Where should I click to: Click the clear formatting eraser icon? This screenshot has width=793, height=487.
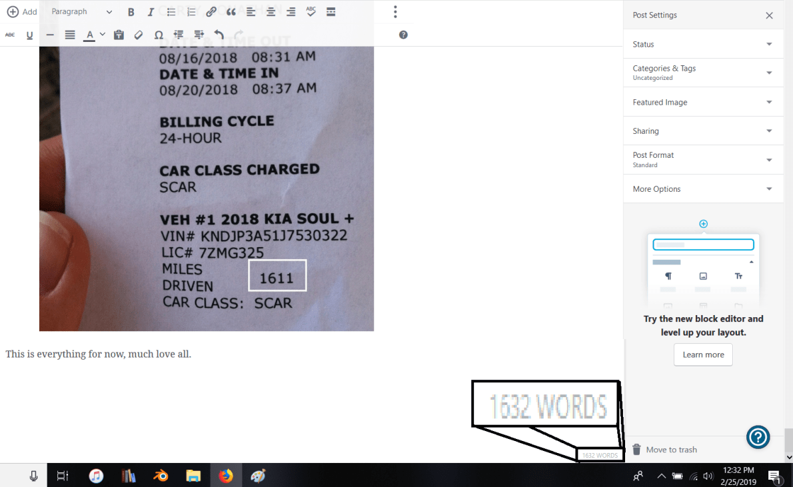(x=139, y=35)
